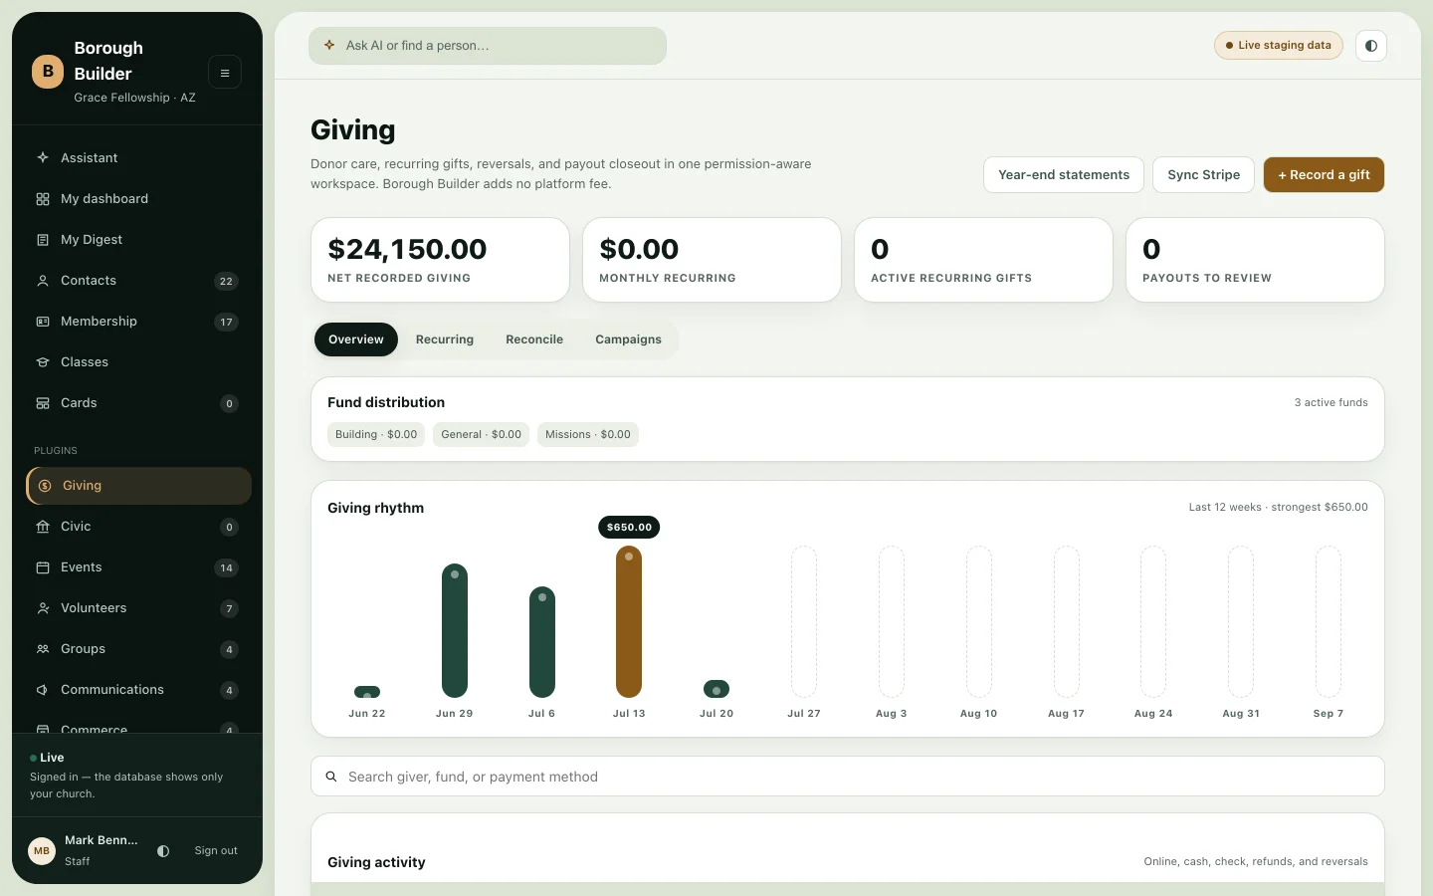Switch to the Recurring tab
The width and height of the screenshot is (1433, 896).
pos(445,339)
